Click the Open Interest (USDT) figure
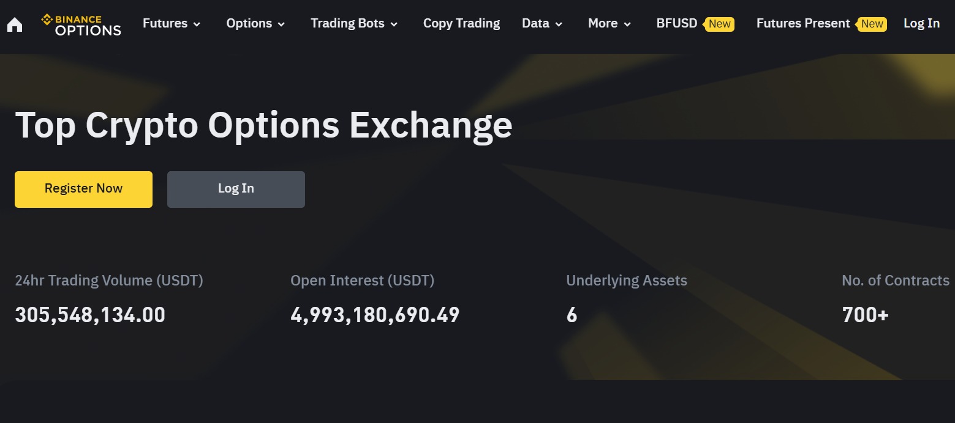 pos(375,315)
